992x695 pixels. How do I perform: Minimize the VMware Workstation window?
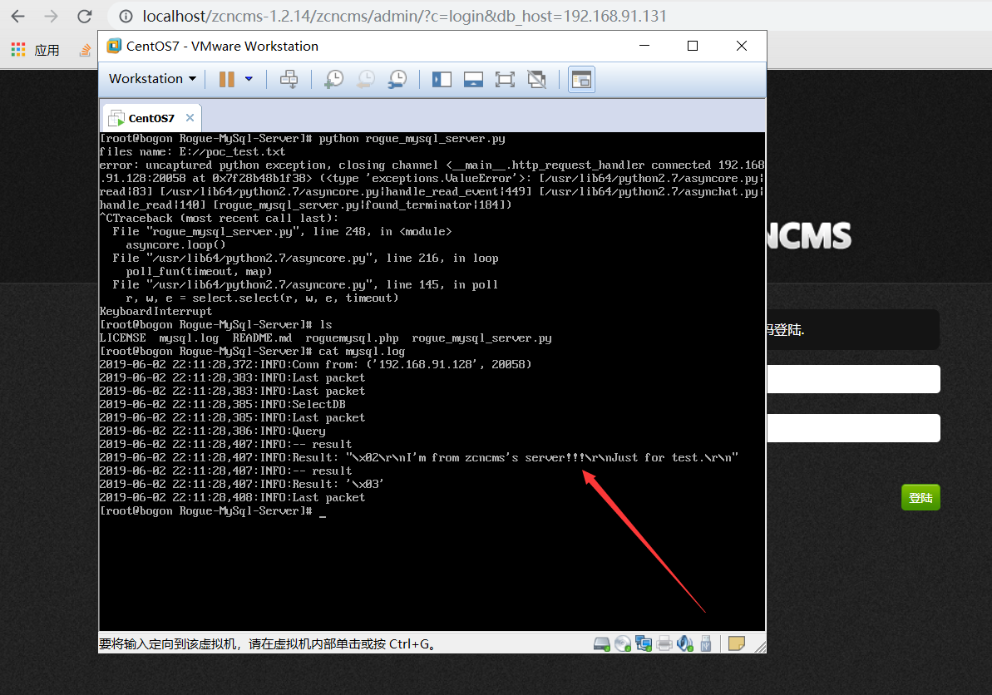(644, 47)
